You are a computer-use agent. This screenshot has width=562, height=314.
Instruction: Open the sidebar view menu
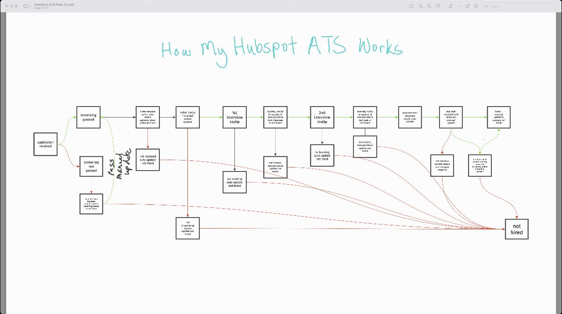pos(30,6)
